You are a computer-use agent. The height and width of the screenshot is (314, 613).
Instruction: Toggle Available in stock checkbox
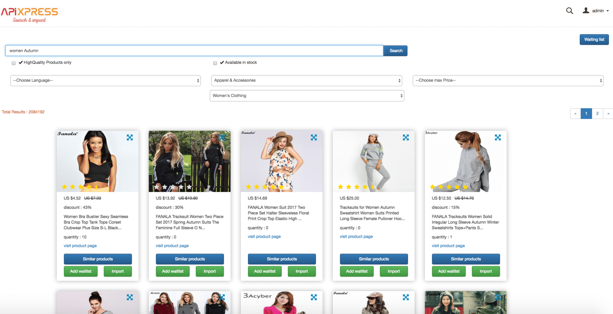tap(215, 63)
